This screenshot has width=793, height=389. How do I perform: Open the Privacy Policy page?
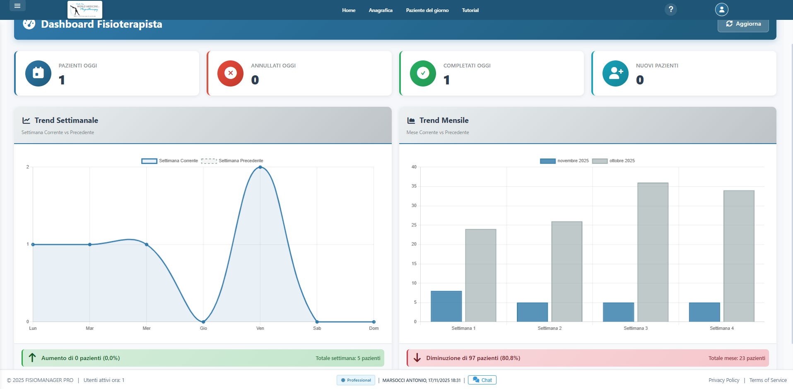[x=724, y=380]
